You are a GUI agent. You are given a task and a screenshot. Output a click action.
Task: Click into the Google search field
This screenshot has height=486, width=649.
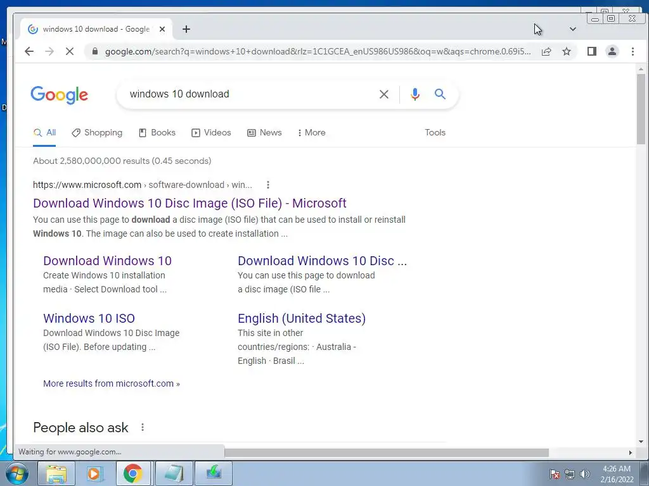[248, 94]
